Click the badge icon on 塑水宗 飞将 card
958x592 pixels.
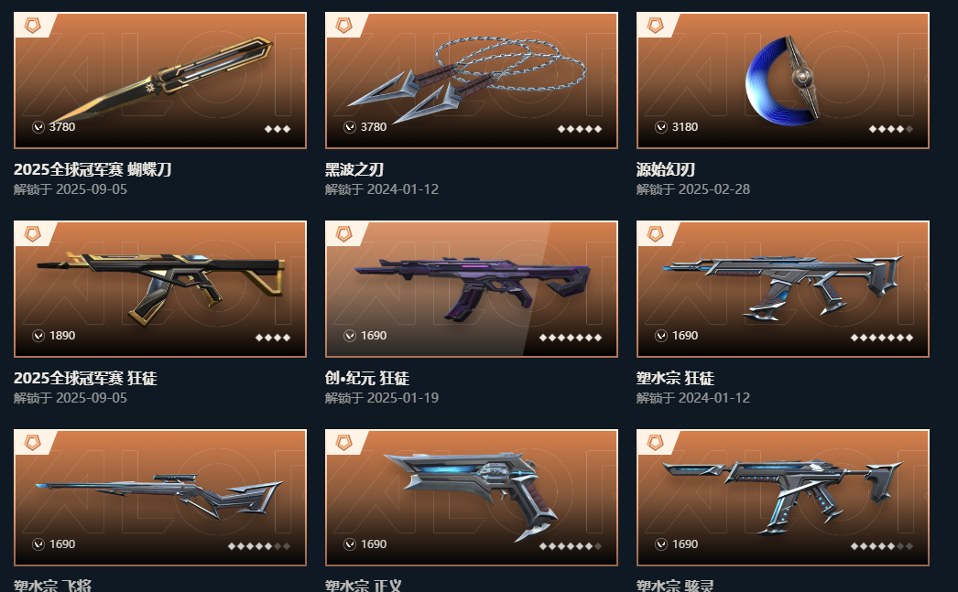tap(32, 443)
